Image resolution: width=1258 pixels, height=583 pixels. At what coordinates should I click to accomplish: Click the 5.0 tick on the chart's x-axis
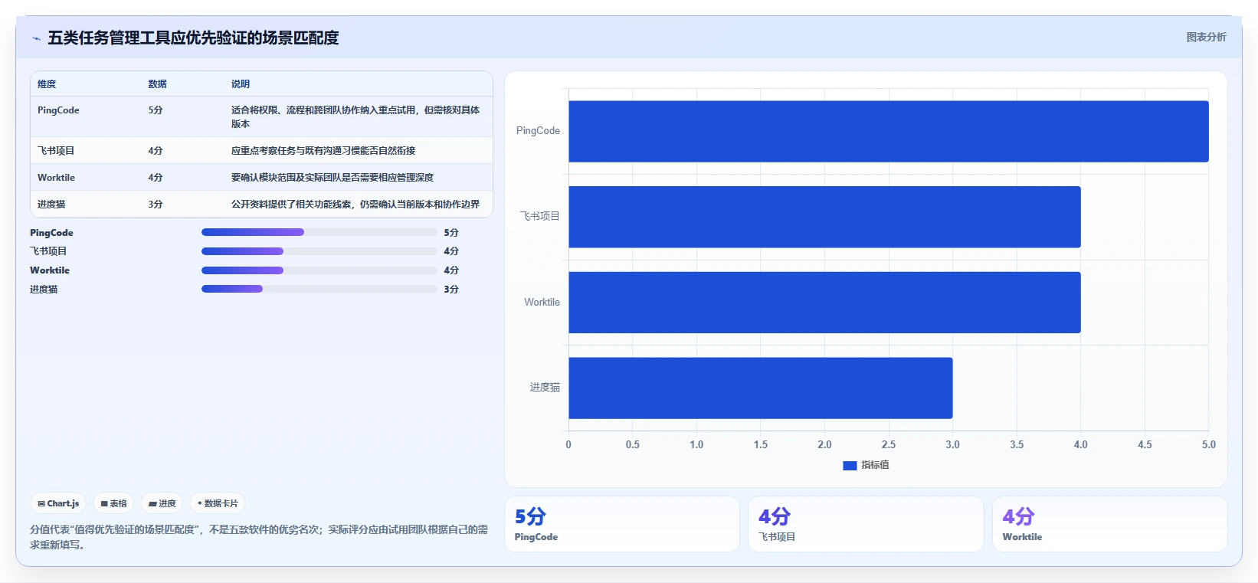(x=1209, y=444)
